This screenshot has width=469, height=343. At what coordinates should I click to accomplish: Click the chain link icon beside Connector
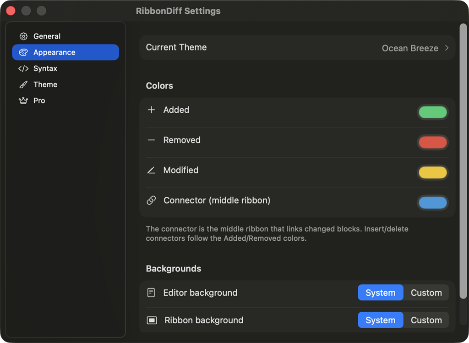[x=151, y=200]
